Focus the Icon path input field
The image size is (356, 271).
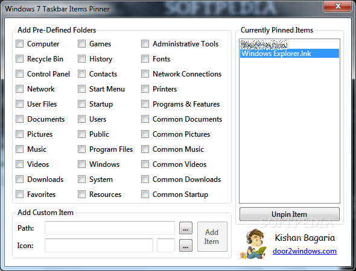(x=99, y=245)
